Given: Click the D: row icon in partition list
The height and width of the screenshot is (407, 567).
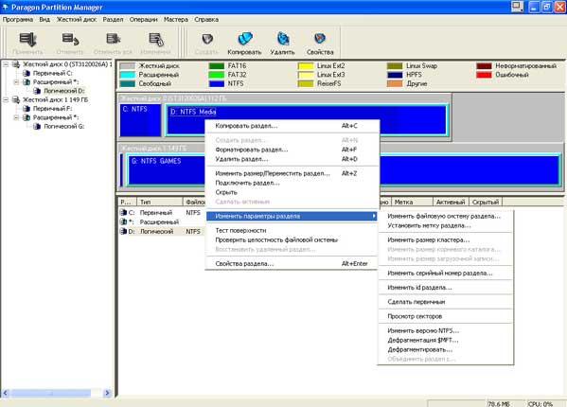Looking at the screenshot, I should coord(123,231).
